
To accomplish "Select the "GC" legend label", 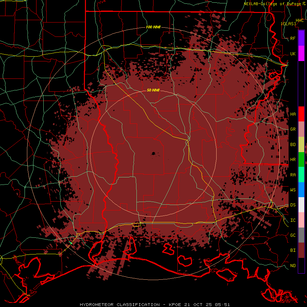I will click(x=293, y=235).
